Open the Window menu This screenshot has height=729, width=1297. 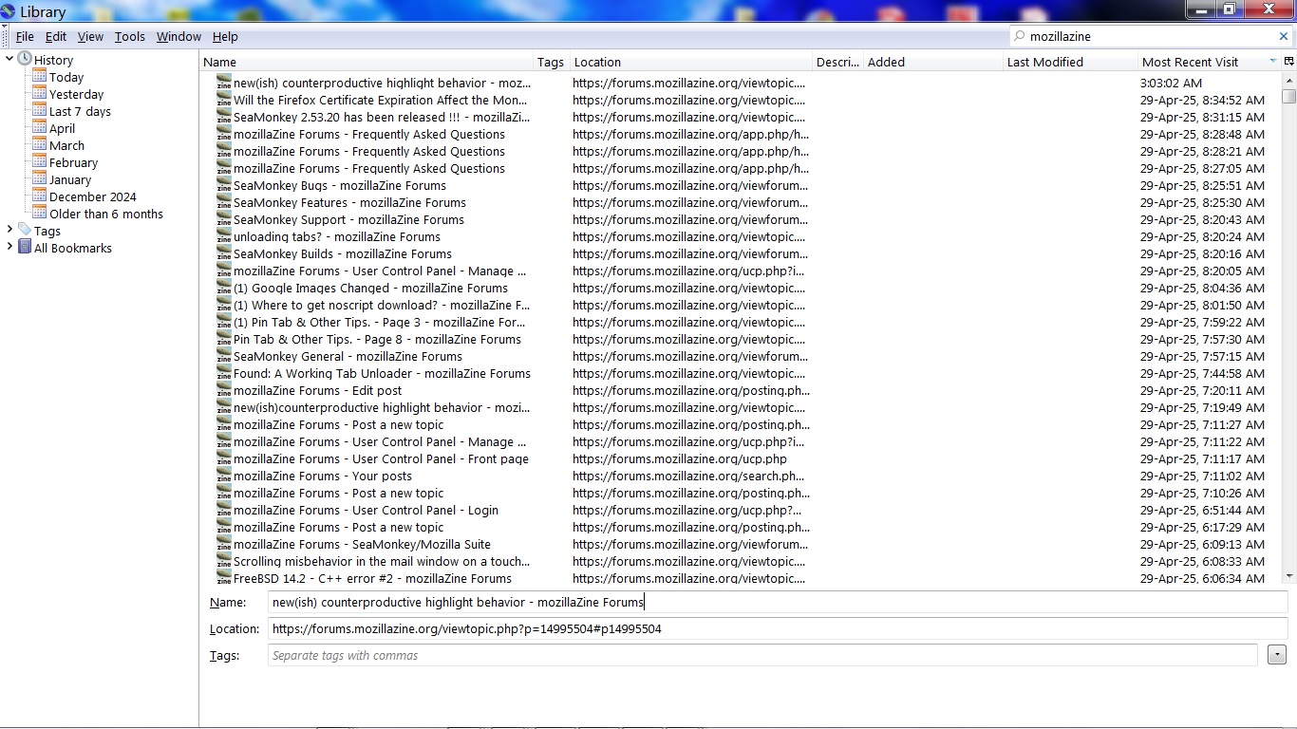pyautogui.click(x=179, y=36)
